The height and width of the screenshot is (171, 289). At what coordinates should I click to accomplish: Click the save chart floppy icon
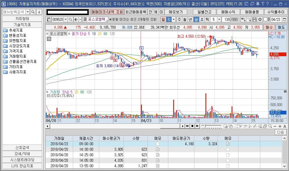[254, 19]
